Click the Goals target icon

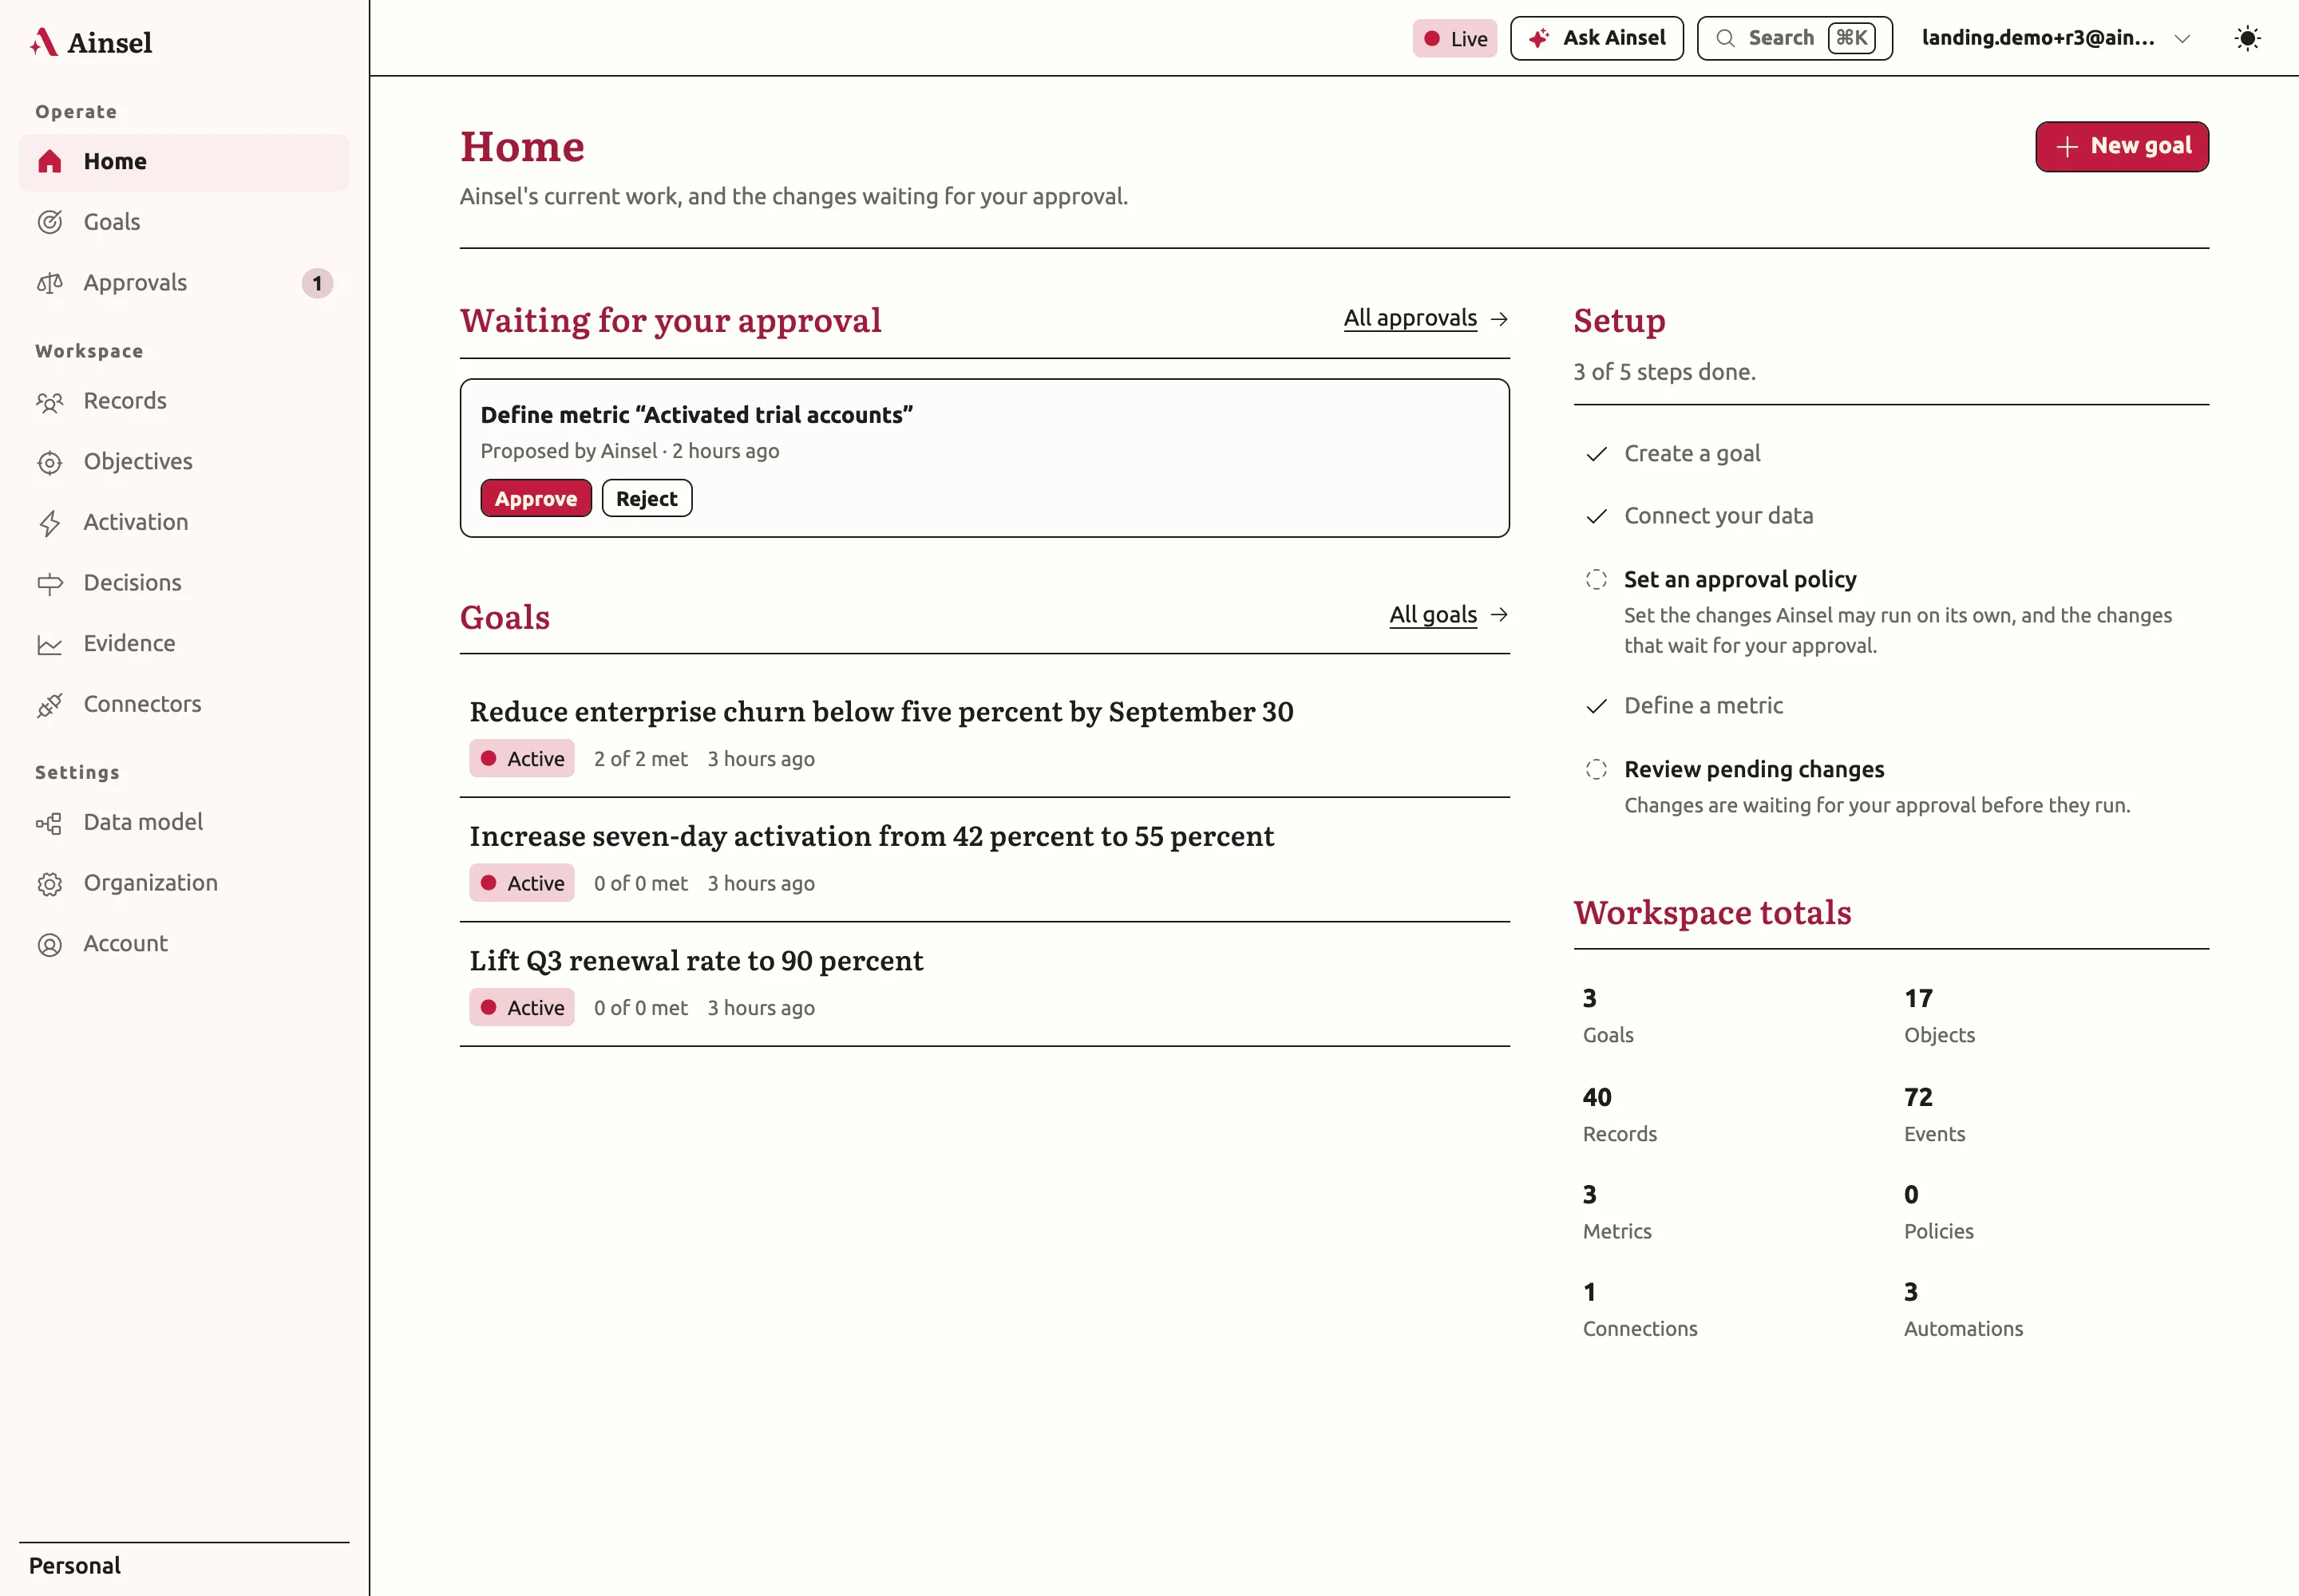(50, 222)
